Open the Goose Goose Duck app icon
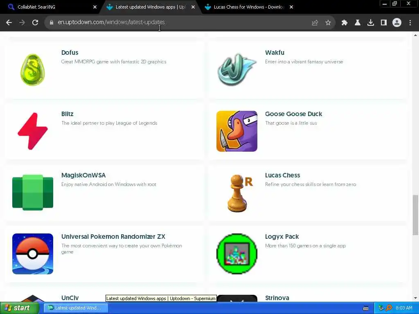 coord(237,131)
